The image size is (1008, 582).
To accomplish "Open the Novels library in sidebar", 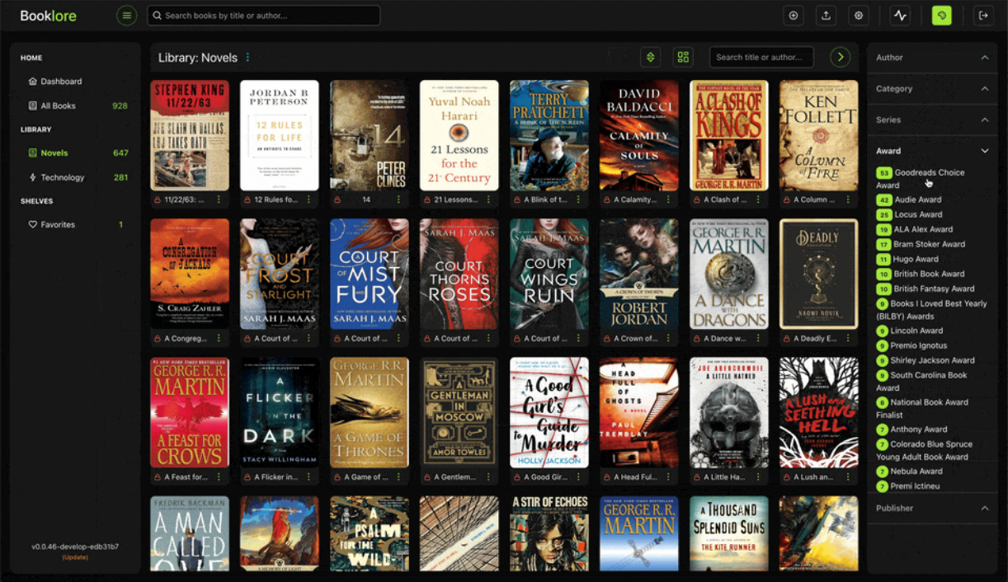I will [53, 153].
